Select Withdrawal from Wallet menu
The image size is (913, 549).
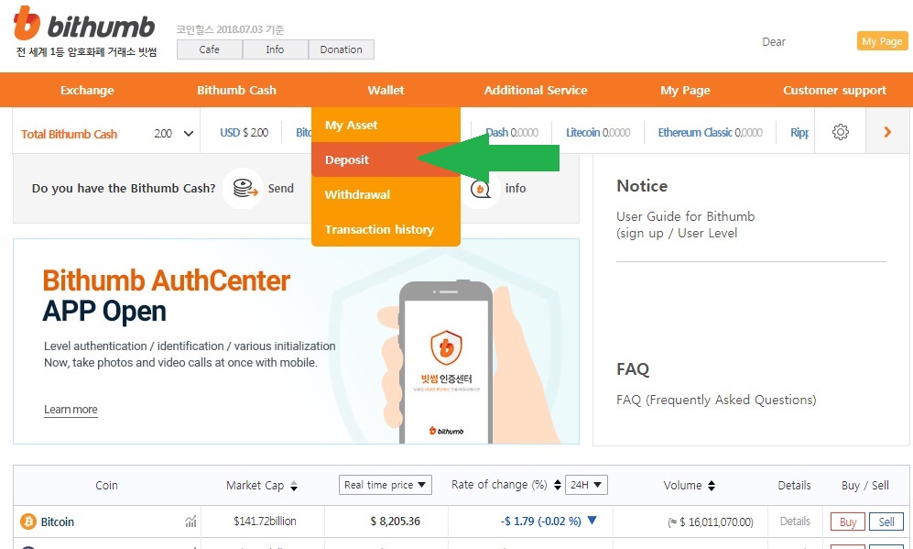386,194
